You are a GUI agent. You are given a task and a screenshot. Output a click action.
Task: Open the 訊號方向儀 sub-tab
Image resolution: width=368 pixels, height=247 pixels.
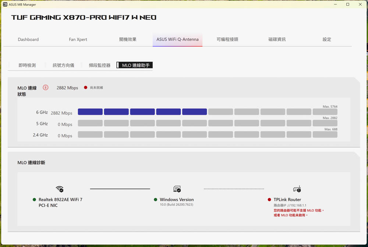[63, 65]
